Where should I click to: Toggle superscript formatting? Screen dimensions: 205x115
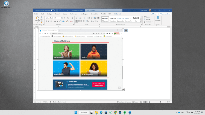pos(60,21)
